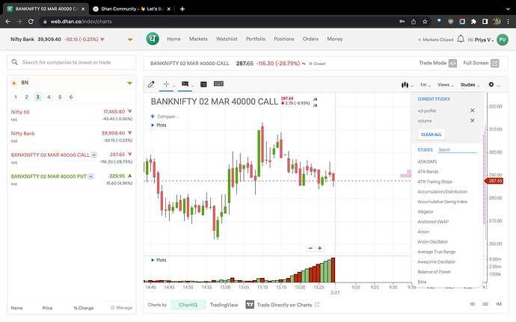Viewport: 516px width, 322px height.
Task: Open the Positions menu
Action: coord(284,39)
